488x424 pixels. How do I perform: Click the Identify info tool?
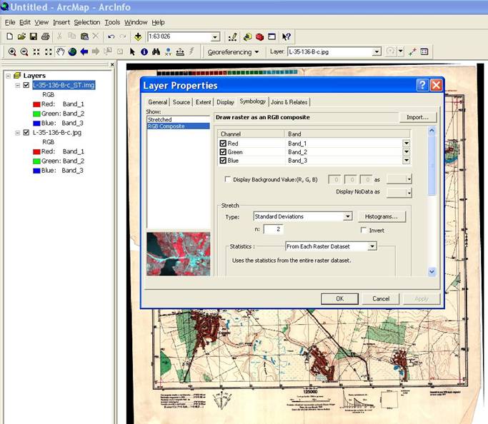(144, 52)
